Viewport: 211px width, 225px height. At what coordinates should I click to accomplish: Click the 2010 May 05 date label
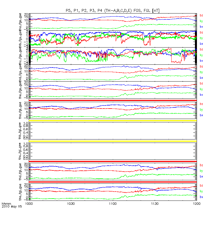pyautogui.click(x=12, y=206)
